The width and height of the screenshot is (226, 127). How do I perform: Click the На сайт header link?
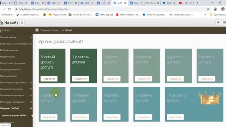[x=11, y=23]
